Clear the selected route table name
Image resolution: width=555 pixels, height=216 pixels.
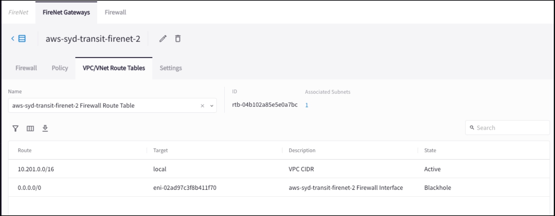202,106
